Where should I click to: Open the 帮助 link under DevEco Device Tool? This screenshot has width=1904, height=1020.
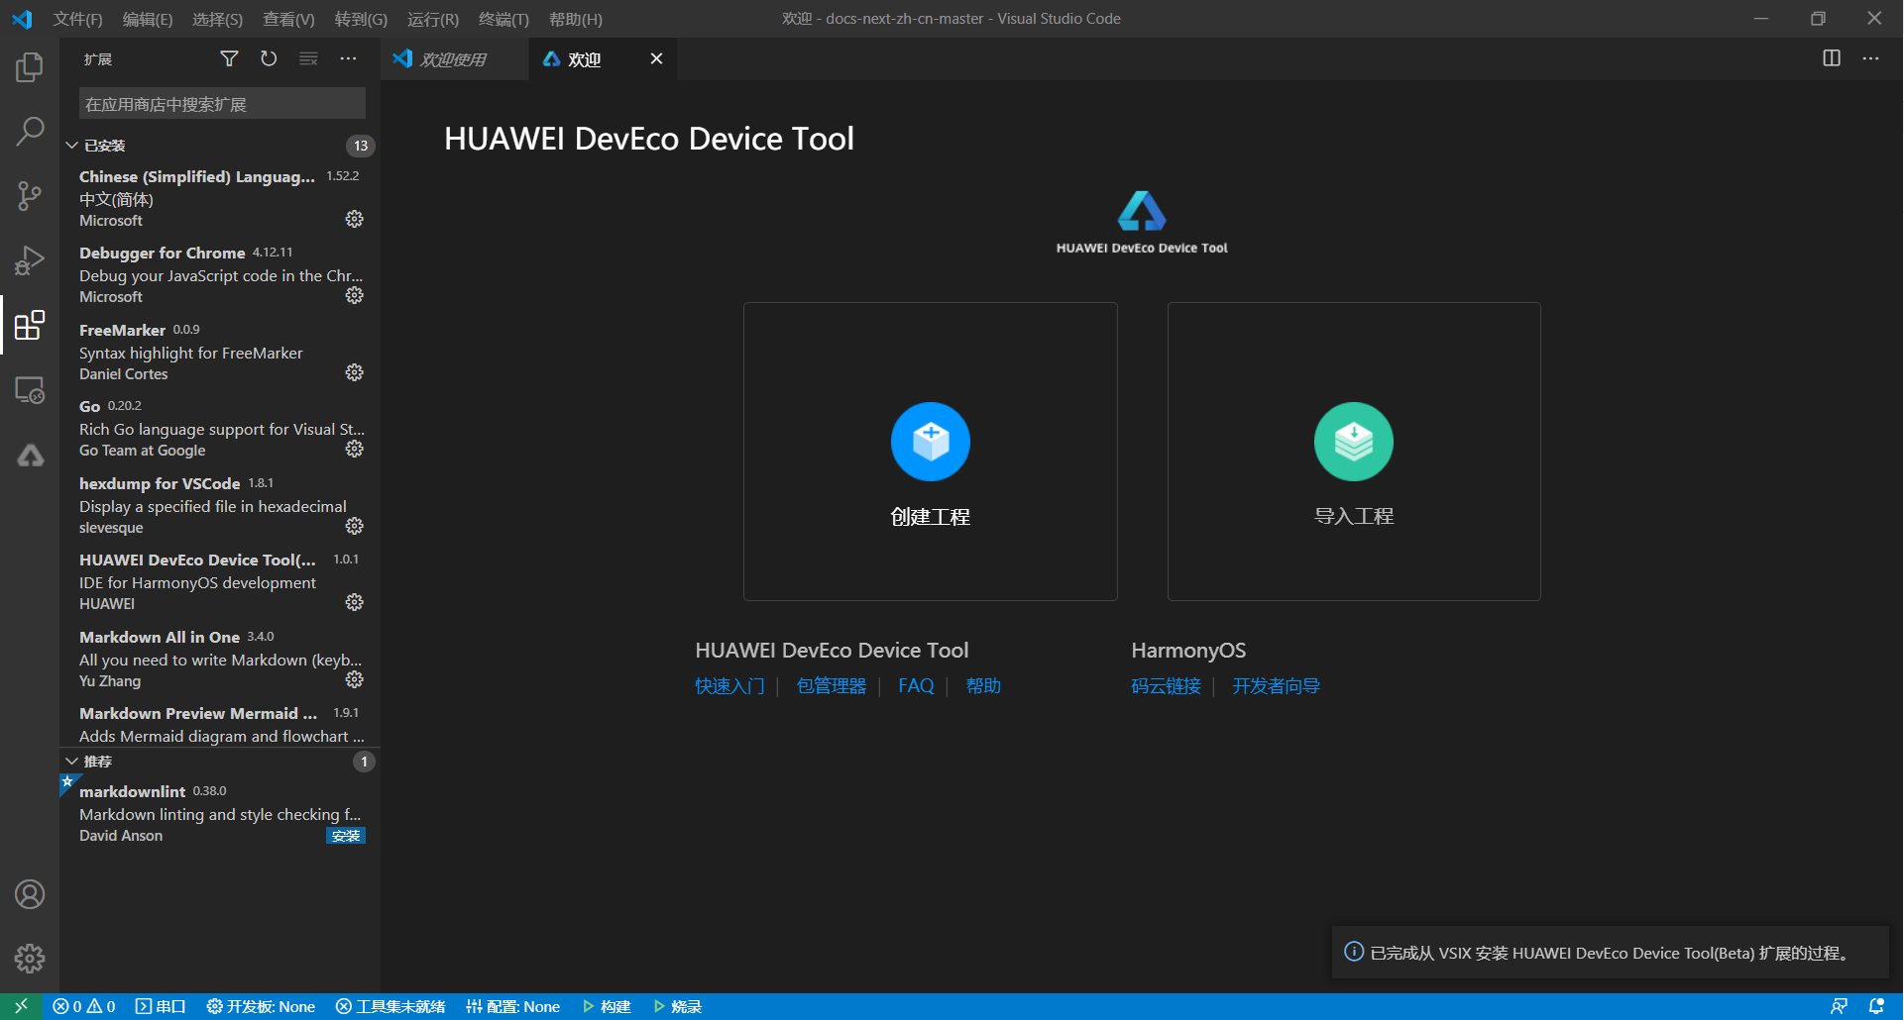(x=983, y=686)
